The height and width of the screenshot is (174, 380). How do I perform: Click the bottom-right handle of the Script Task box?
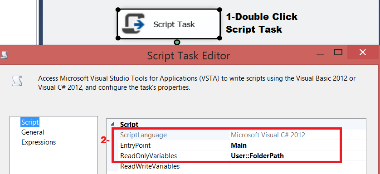point(219,38)
